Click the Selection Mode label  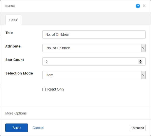coord(19,73)
